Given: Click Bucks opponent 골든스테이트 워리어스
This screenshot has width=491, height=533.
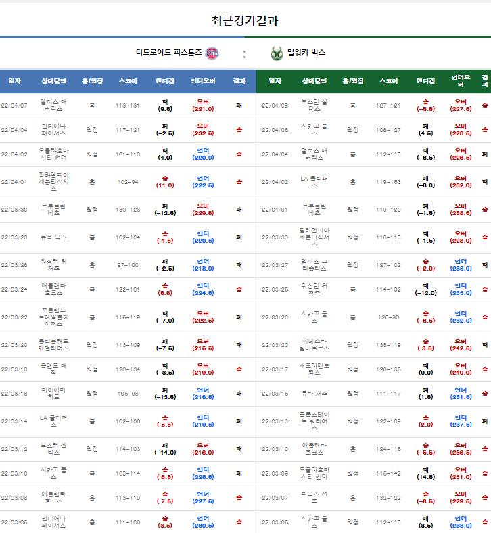Looking at the screenshot, I should (314, 421).
